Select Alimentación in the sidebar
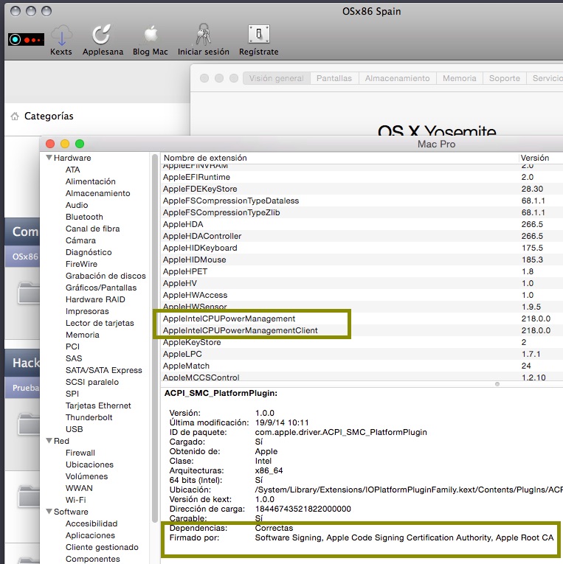The width and height of the screenshot is (563, 564). click(90, 181)
